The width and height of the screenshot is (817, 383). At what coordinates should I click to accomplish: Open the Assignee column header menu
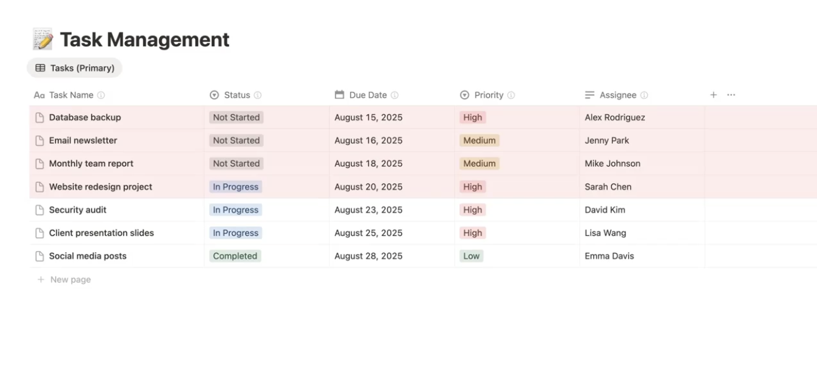[x=617, y=95]
